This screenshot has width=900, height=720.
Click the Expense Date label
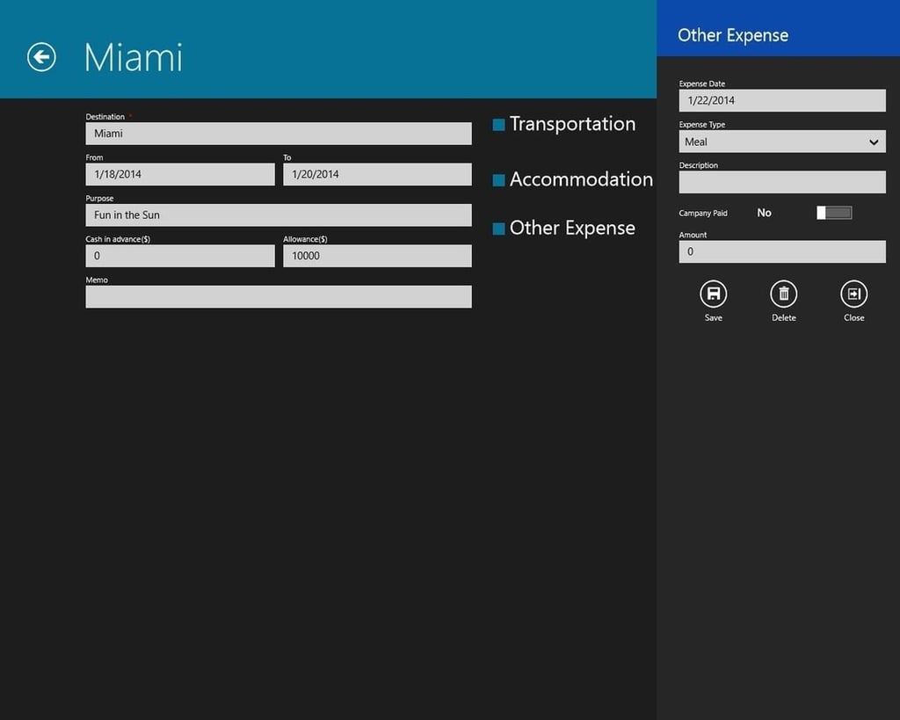coord(701,84)
